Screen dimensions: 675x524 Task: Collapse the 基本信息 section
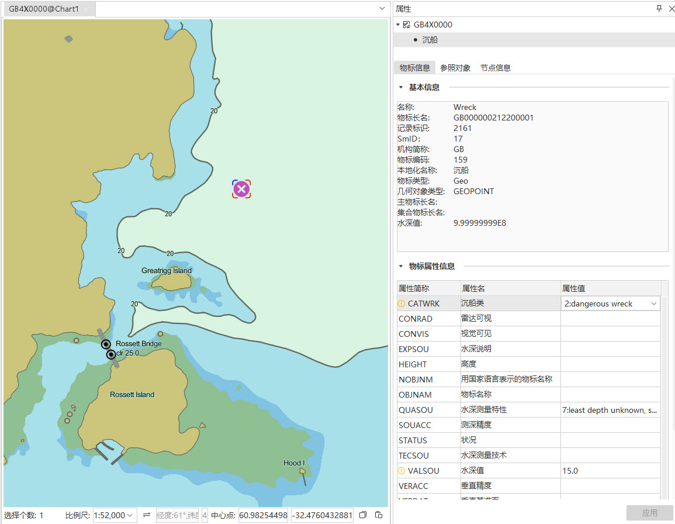pyautogui.click(x=401, y=87)
